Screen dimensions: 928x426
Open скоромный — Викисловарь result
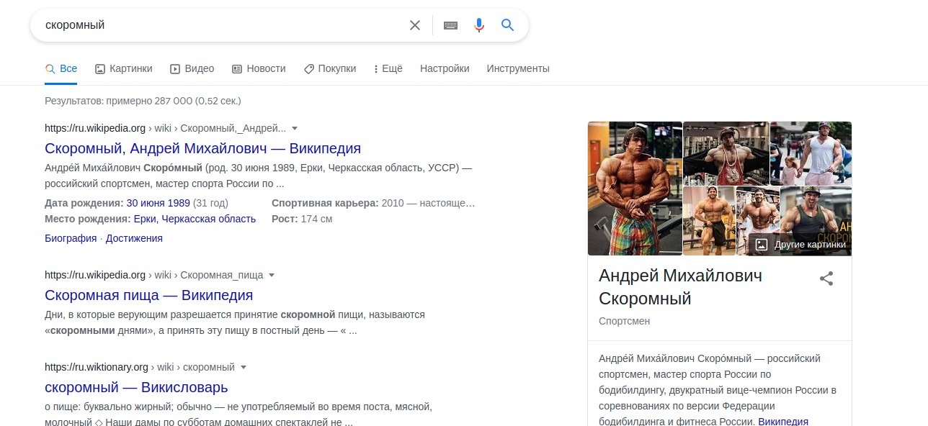click(x=136, y=387)
